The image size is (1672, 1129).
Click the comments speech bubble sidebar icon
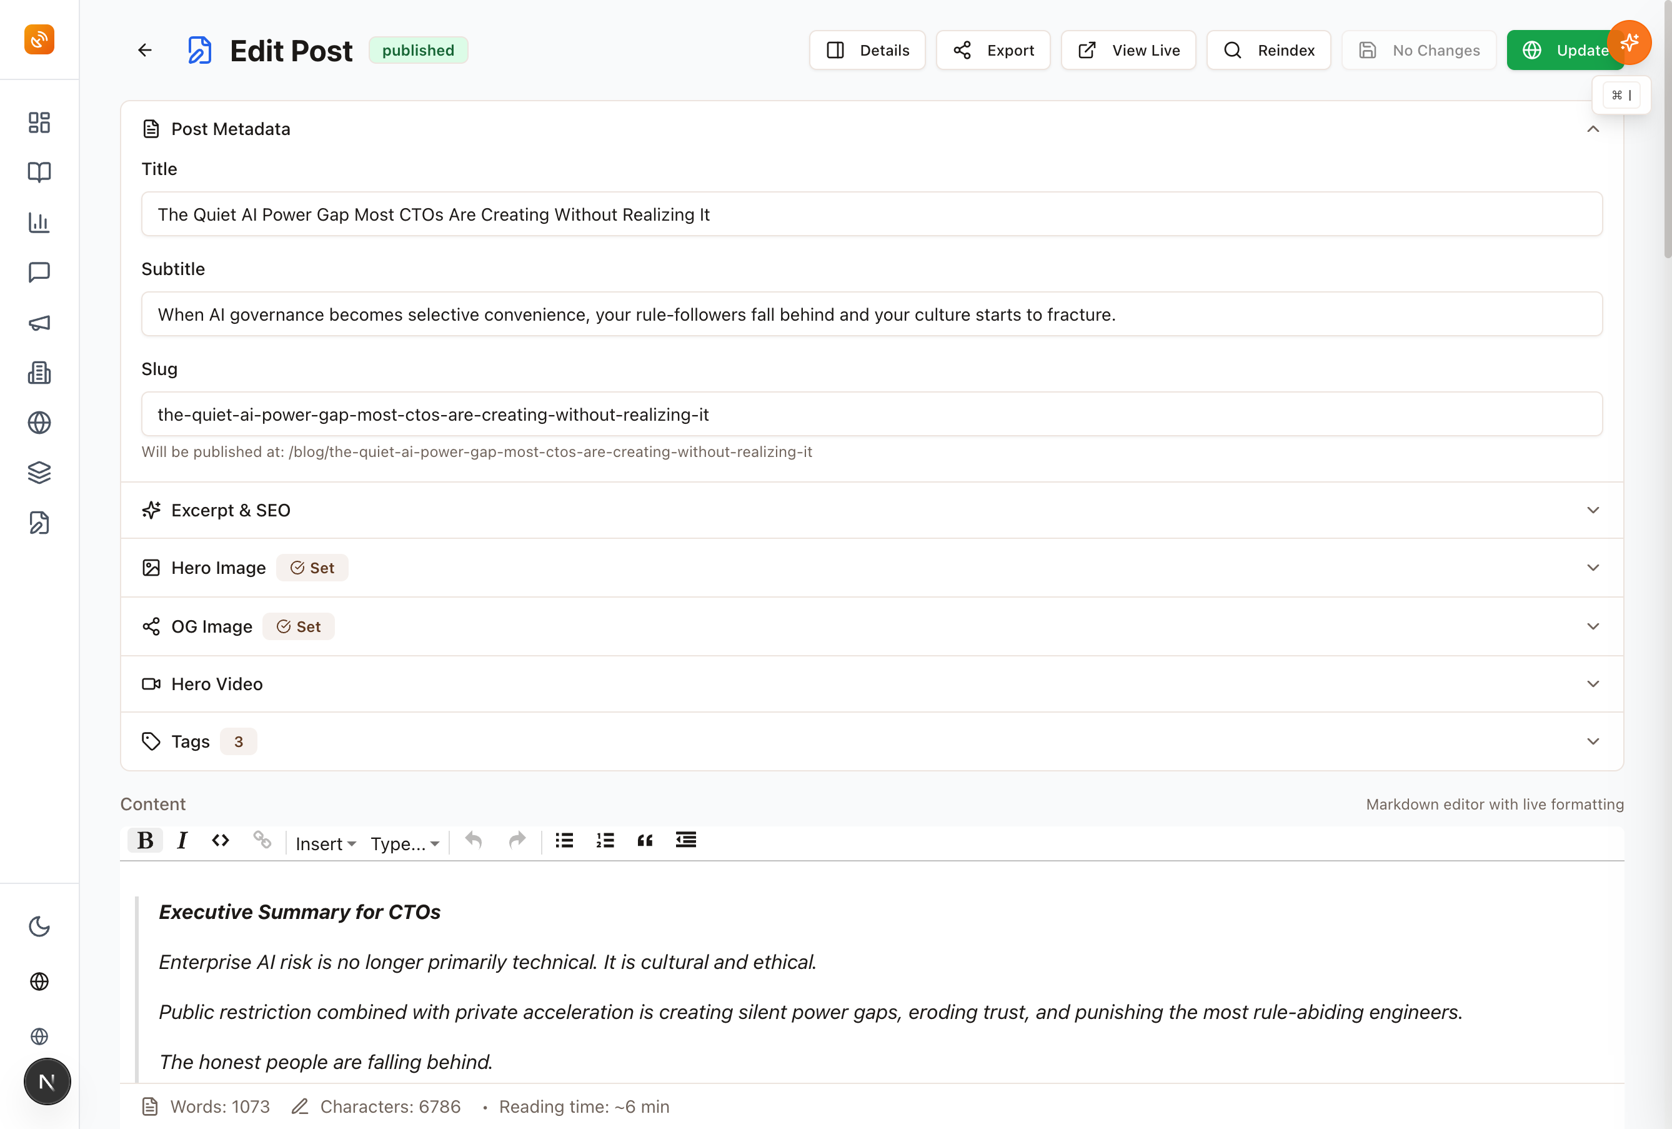[x=39, y=272]
